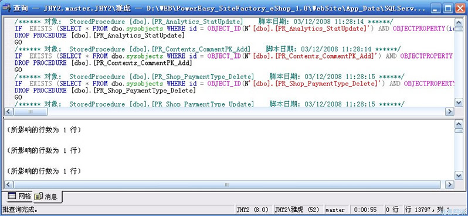Screen dimensions: 468x216
Task: Click the comment line for PR_Shop_PaymentType_Update
Action: click(x=209, y=104)
